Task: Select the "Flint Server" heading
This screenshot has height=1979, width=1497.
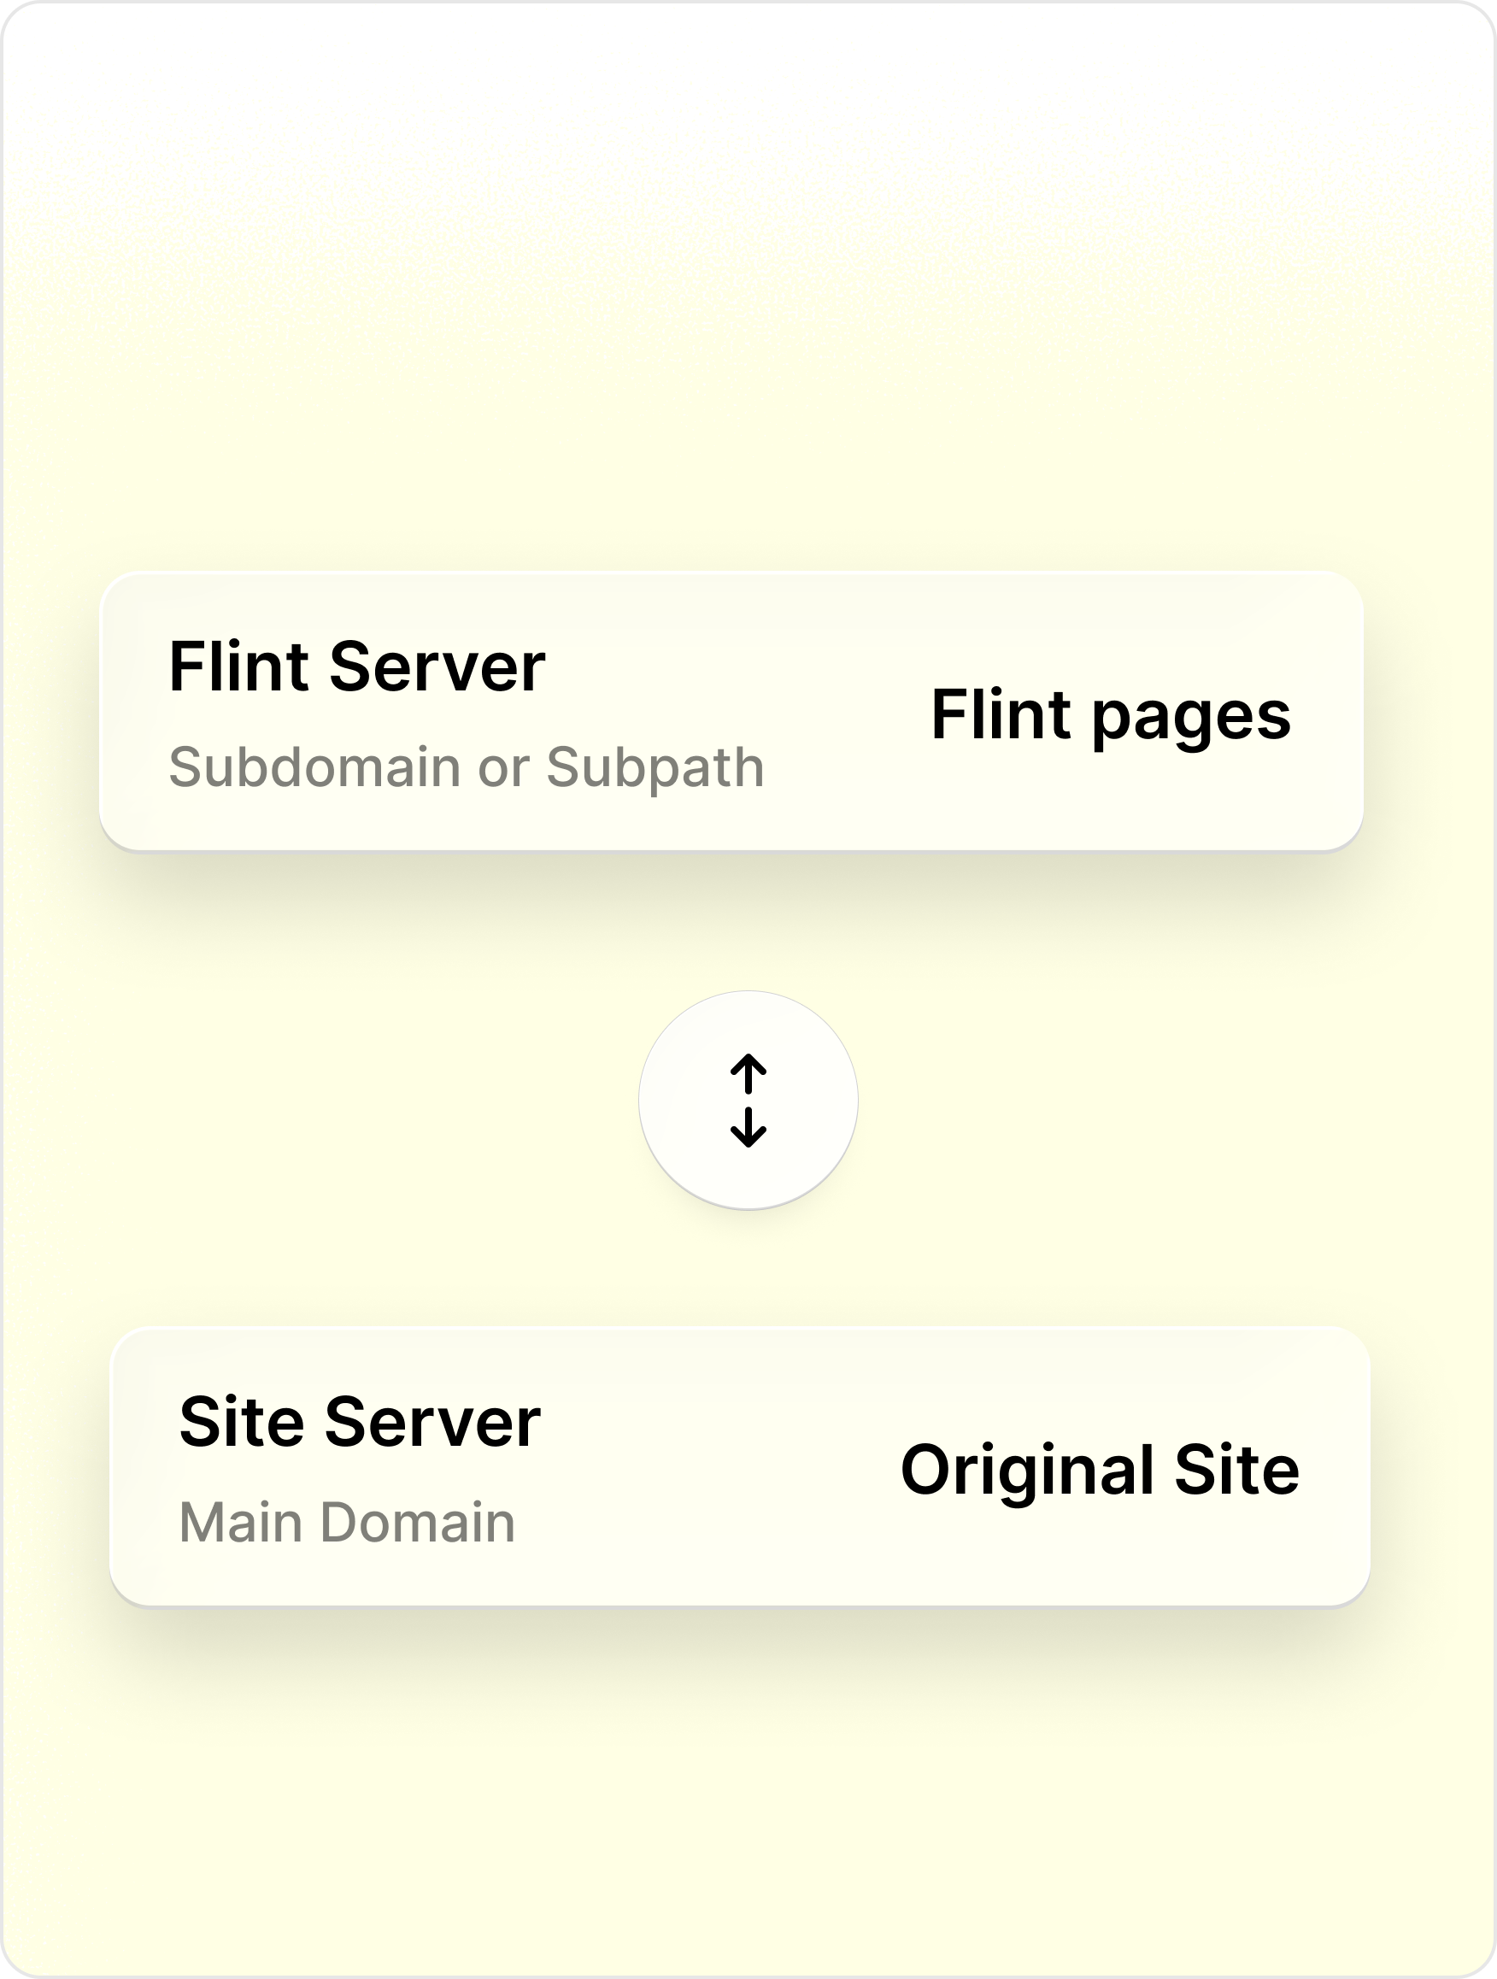Action: pos(356,667)
